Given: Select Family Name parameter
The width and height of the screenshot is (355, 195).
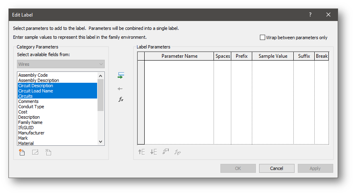Looking at the screenshot, I should point(30,122).
